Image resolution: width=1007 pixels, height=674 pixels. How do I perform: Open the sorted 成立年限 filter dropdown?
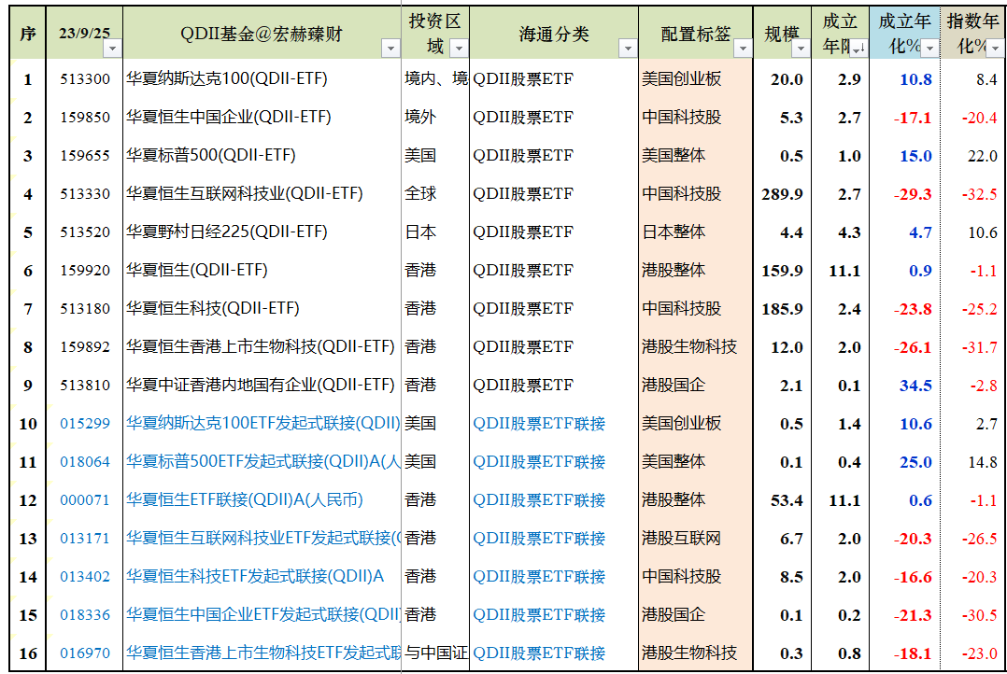point(858,49)
